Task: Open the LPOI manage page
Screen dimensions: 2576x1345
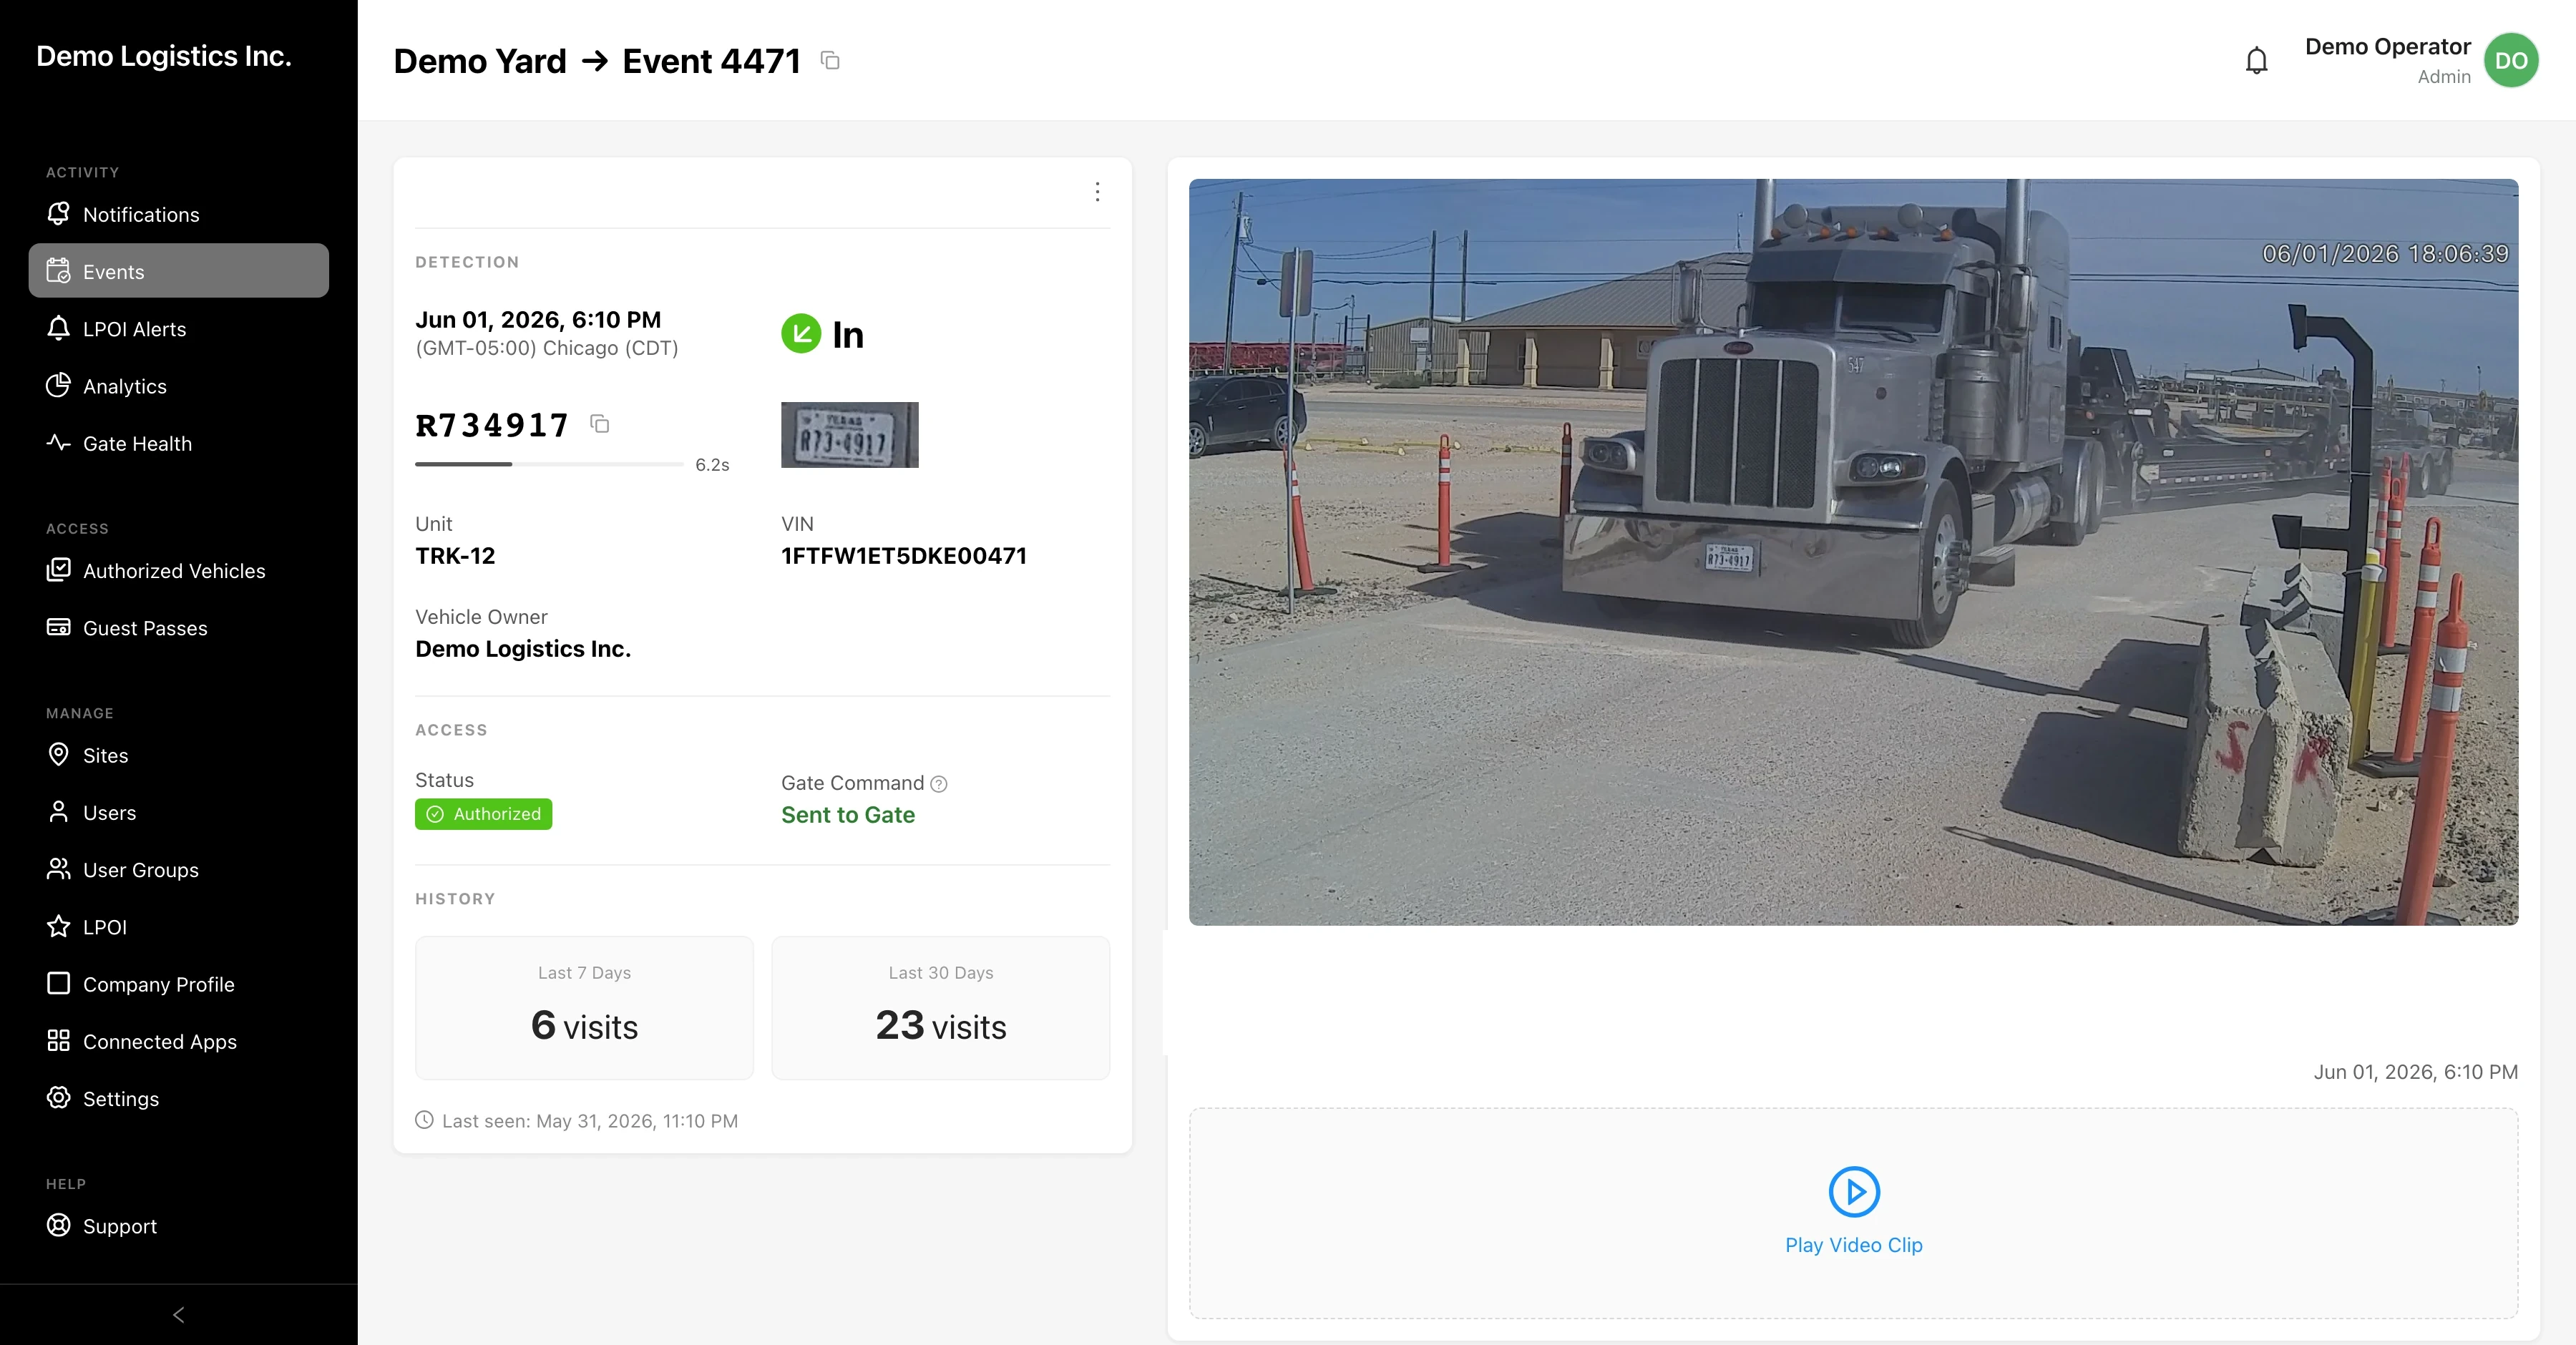Action: pos(178,927)
